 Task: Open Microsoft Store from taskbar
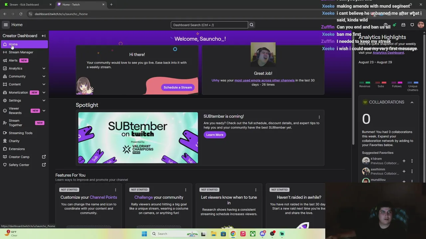223,234
